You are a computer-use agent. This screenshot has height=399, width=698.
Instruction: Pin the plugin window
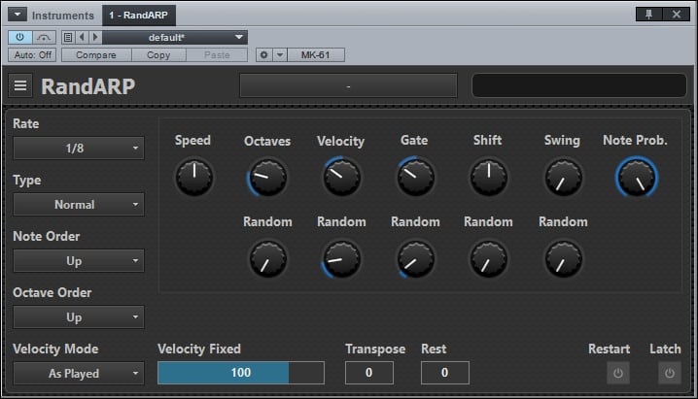646,14
